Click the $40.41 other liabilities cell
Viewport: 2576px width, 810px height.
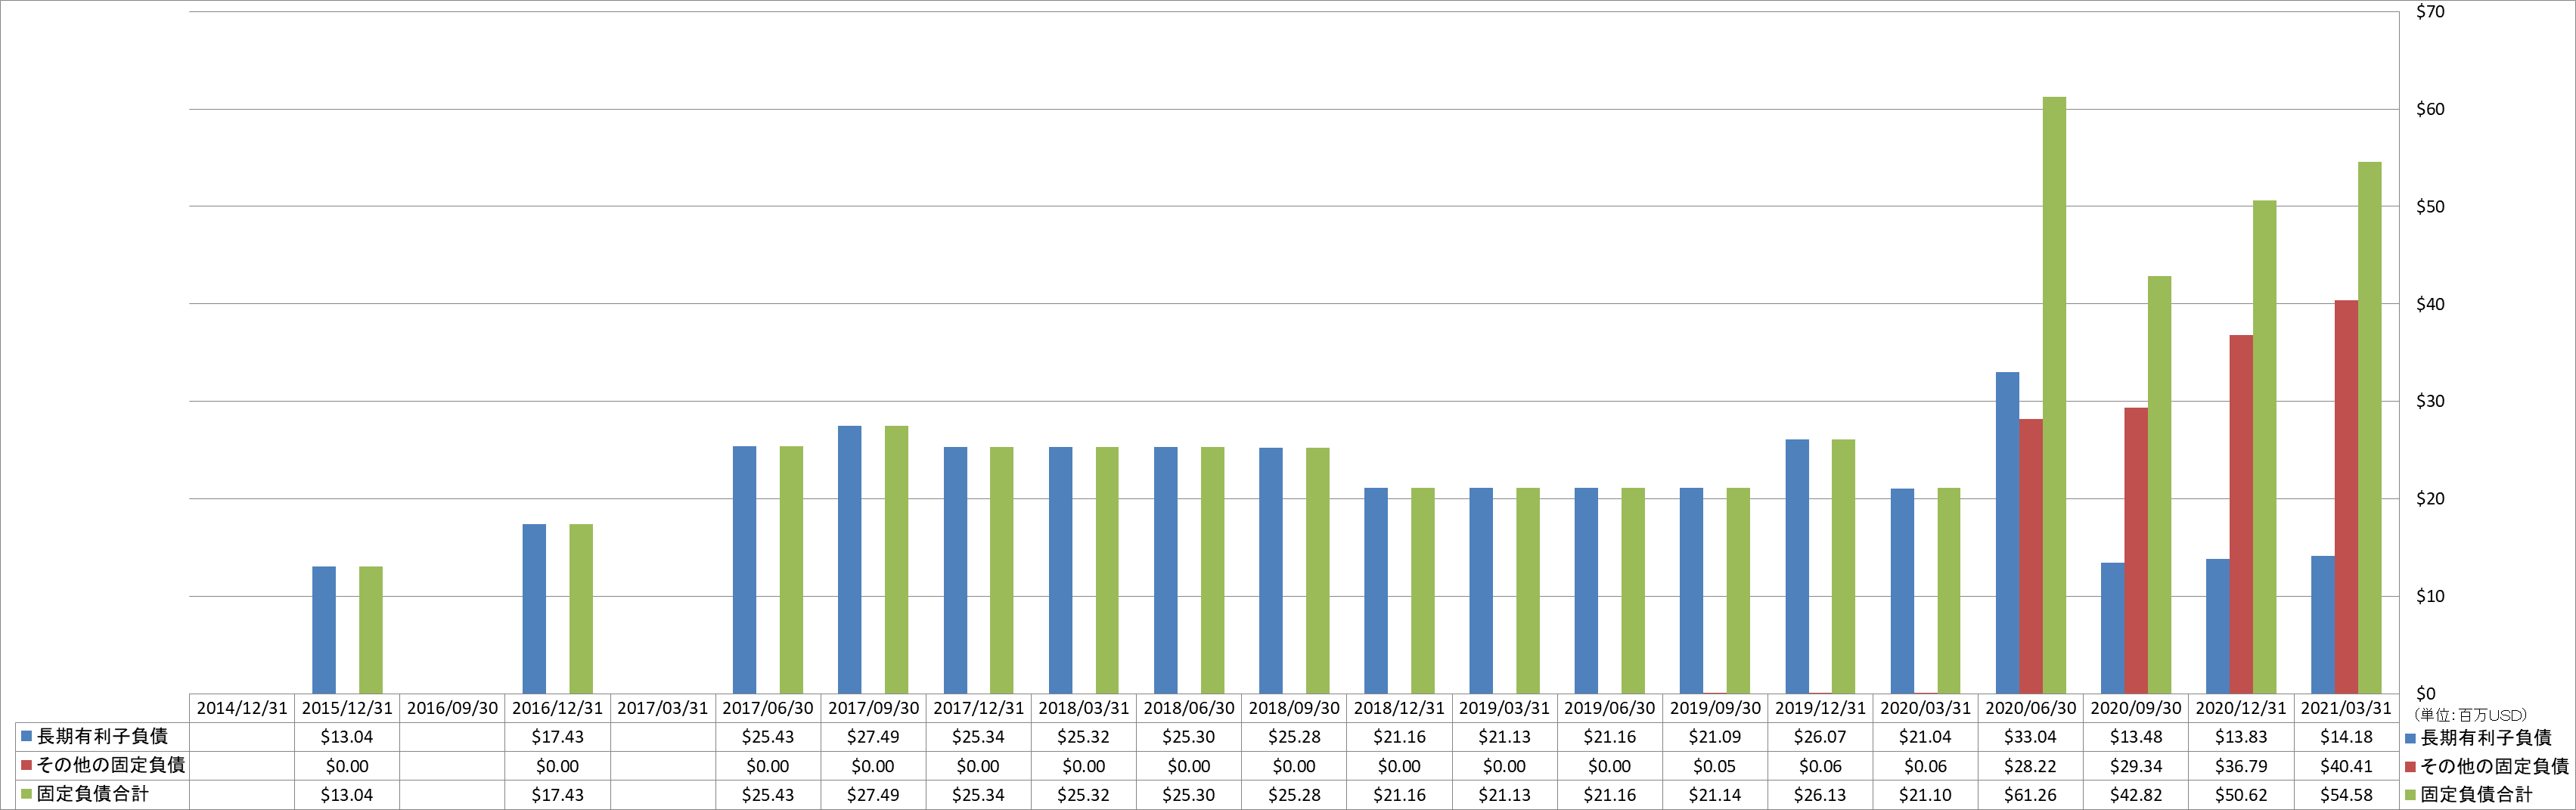click(2346, 766)
